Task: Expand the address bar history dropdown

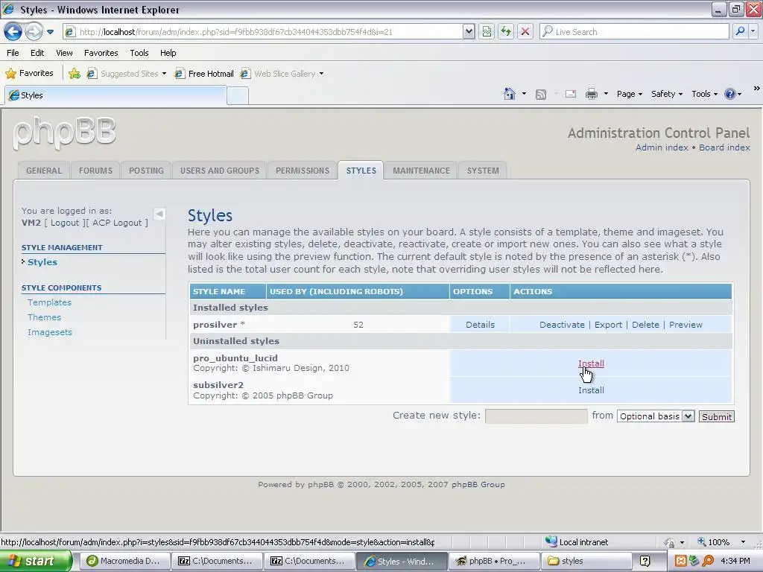Action: coord(468,31)
